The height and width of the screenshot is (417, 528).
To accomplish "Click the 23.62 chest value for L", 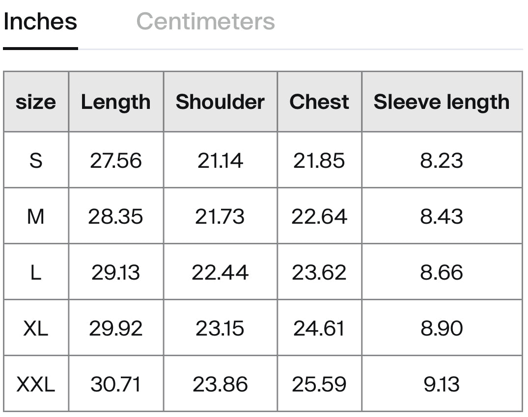I will coord(319,272).
